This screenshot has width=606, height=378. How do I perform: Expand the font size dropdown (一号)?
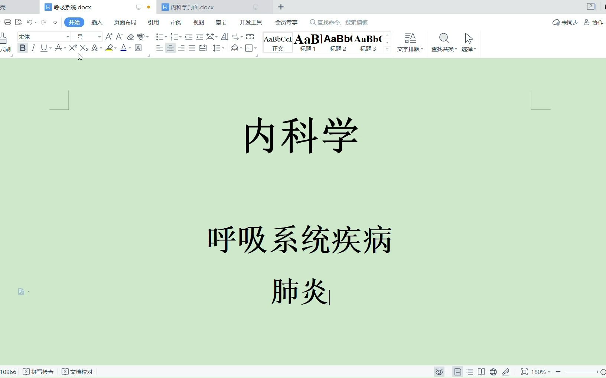tap(100, 37)
